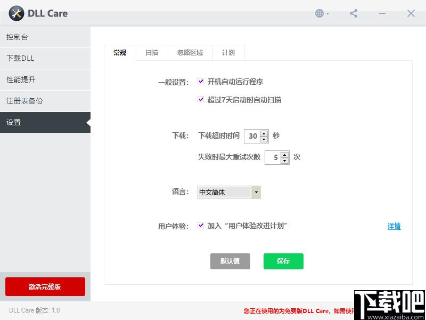Open the globe language menu icon
This screenshot has width=426, height=320.
coord(322,13)
